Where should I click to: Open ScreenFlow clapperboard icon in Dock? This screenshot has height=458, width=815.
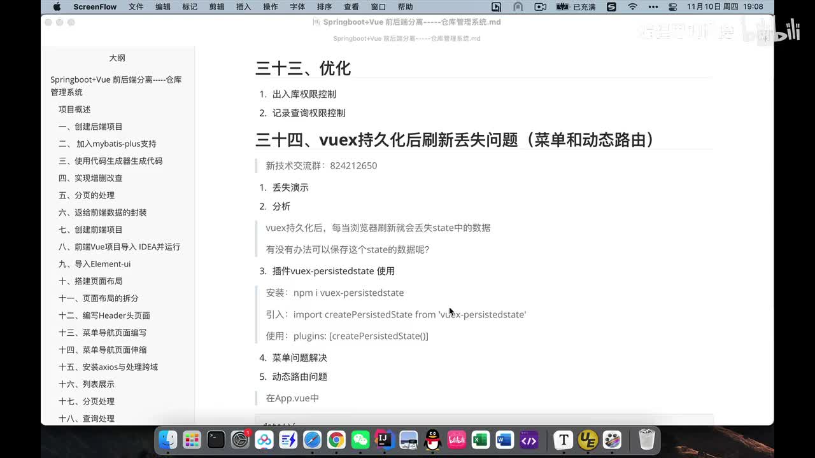611,440
